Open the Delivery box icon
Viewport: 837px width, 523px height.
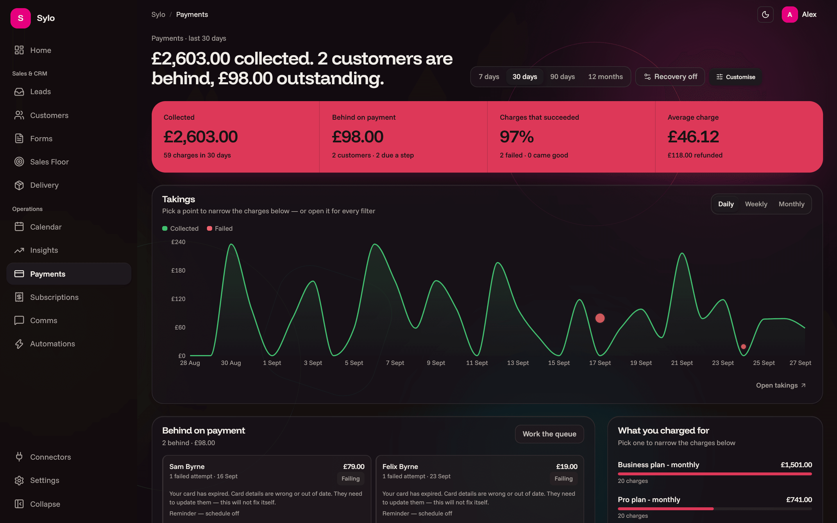pyautogui.click(x=19, y=185)
